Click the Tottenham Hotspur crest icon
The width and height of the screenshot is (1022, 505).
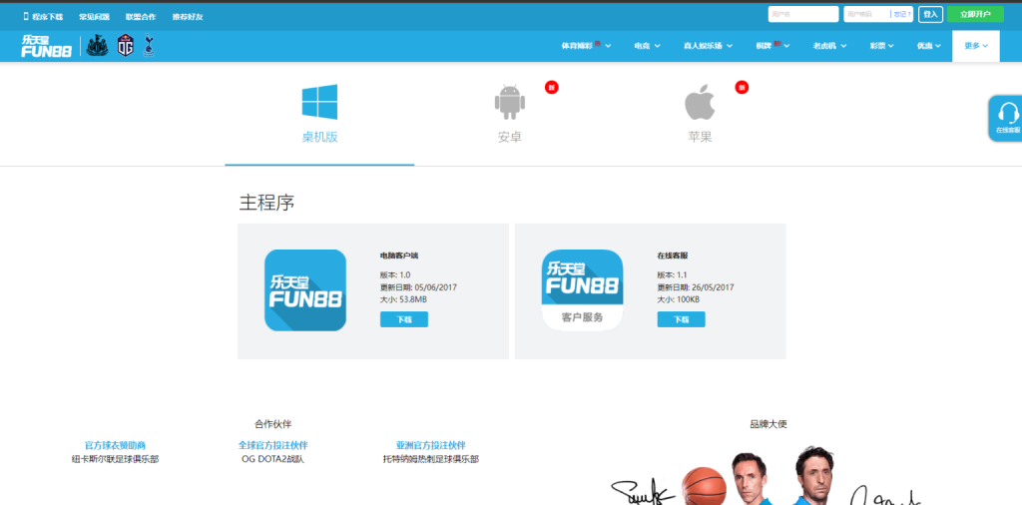(x=149, y=46)
